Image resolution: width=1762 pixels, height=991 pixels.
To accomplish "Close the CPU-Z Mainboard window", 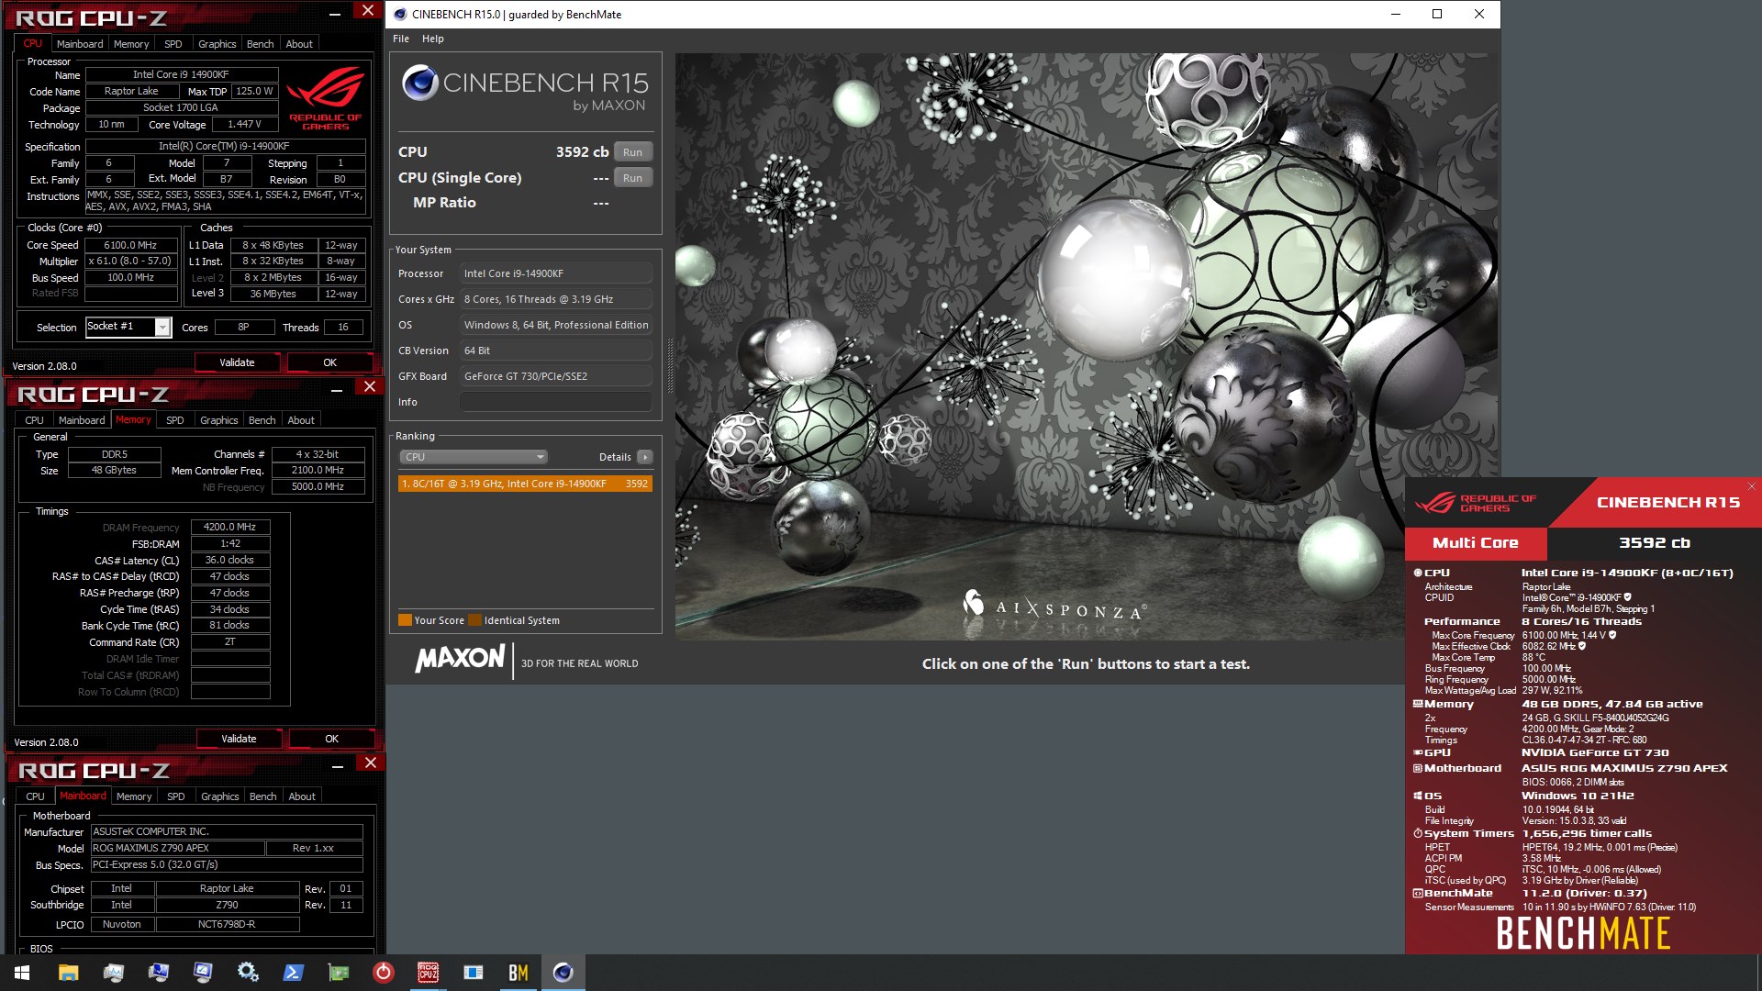I will (x=371, y=763).
